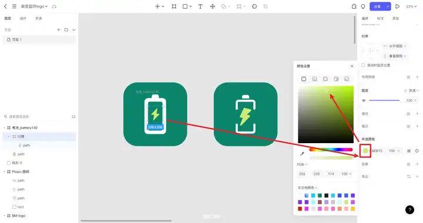Image resolution: width=423 pixels, height=223 pixels.
Task: Choose image fill type
Action: (347, 79)
